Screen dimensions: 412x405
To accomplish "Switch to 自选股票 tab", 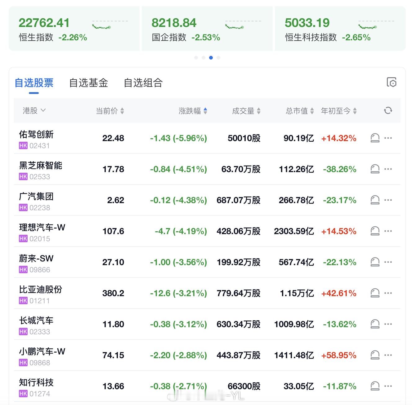I will (x=34, y=83).
